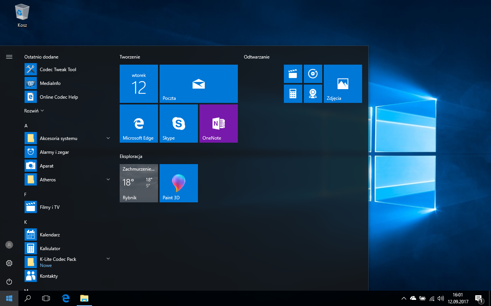Open Settings gear in Start sidebar

point(9,263)
